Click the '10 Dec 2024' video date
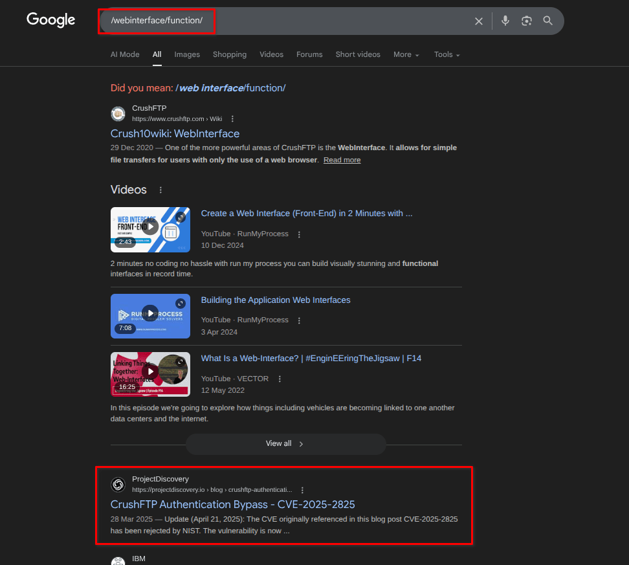629x565 pixels. (x=222, y=245)
